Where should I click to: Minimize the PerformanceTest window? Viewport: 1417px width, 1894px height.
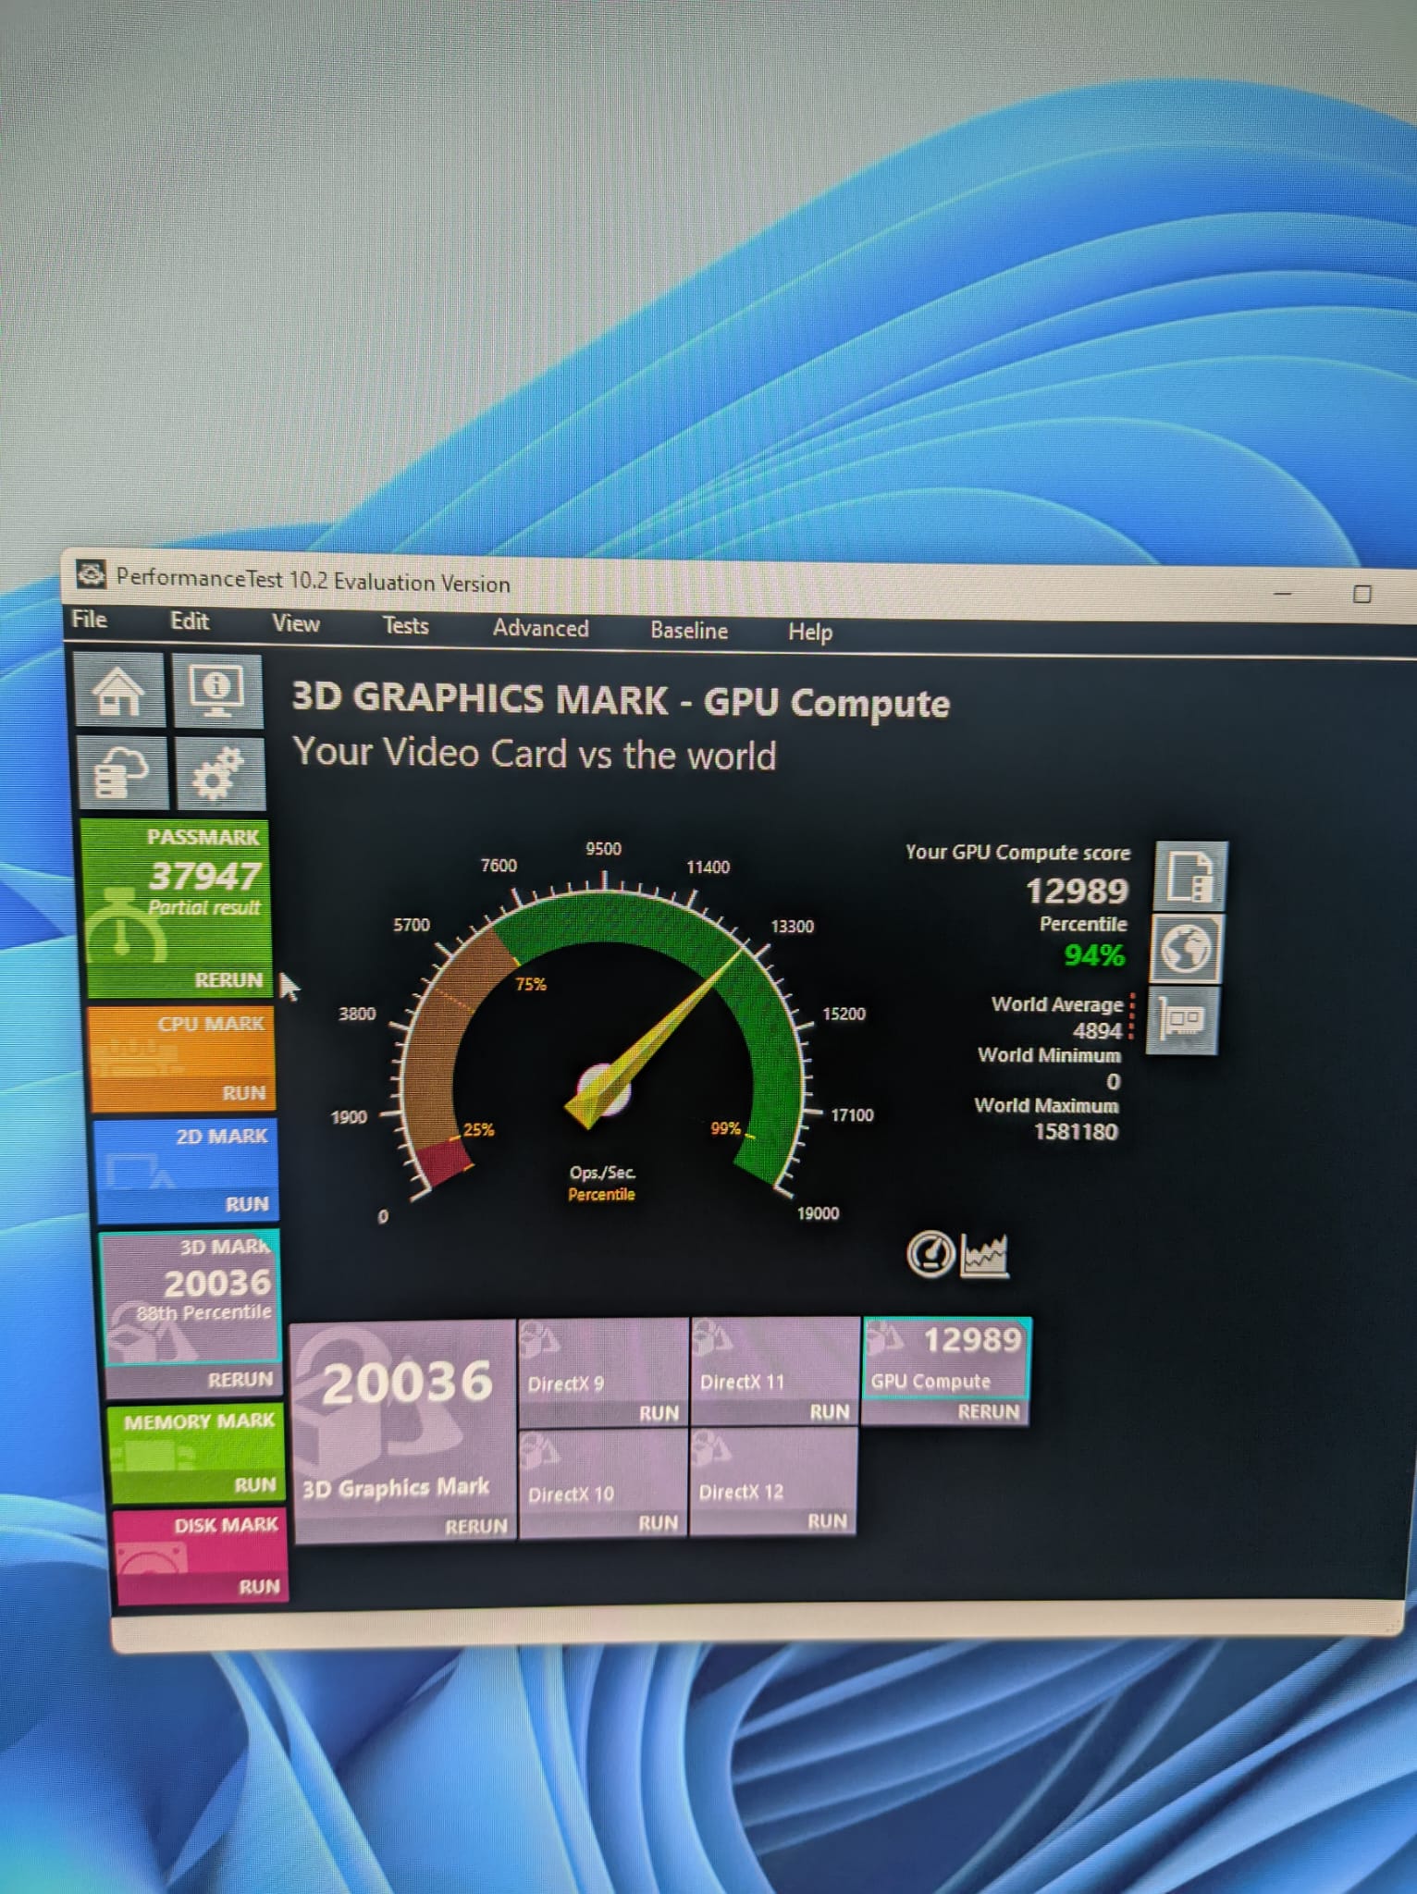(1282, 593)
